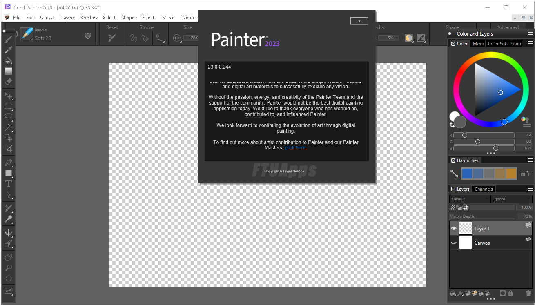
Task: Open the Canvas menu
Action: pos(48,18)
